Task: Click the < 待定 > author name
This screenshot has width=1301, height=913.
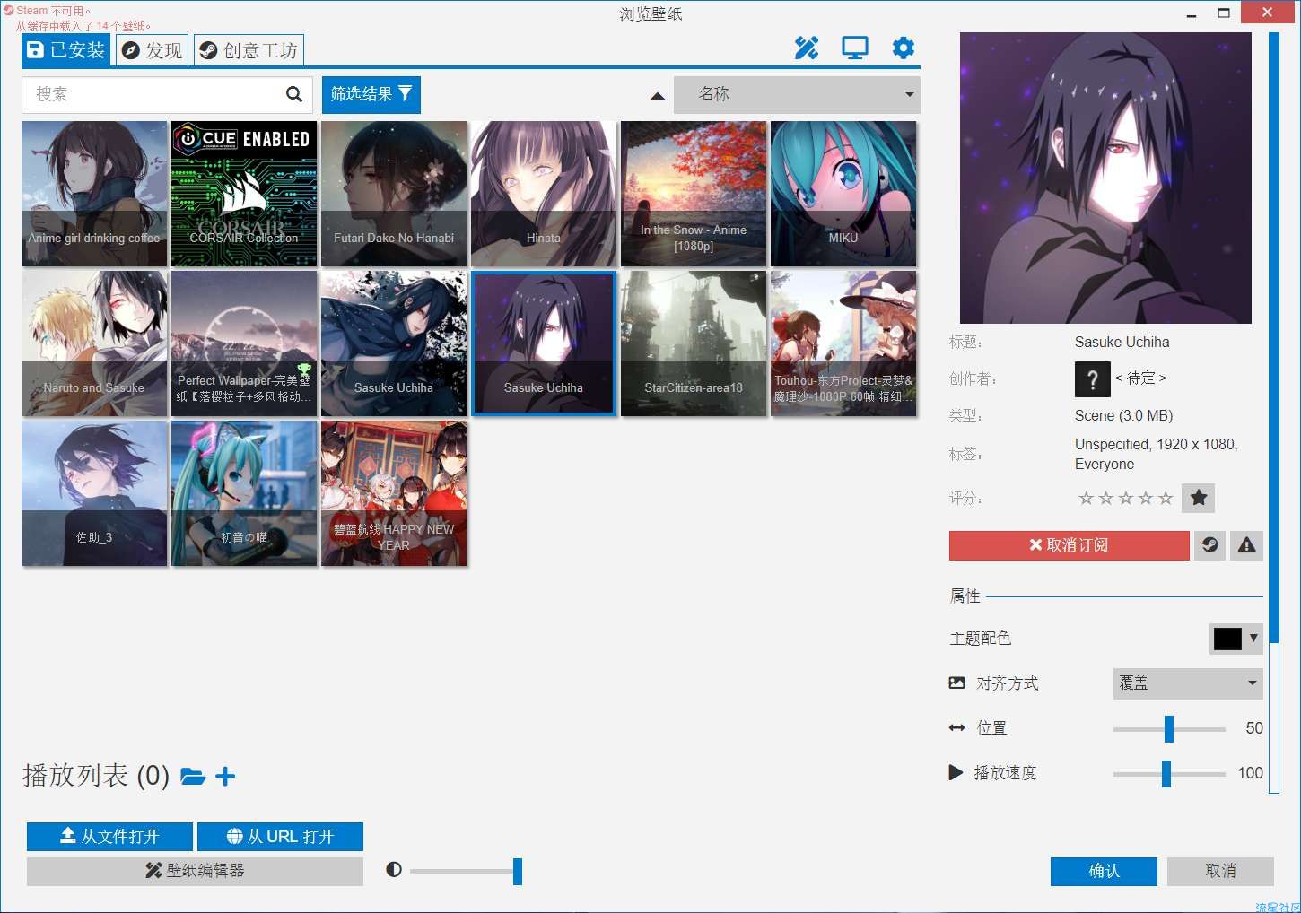Action: 1140,378
